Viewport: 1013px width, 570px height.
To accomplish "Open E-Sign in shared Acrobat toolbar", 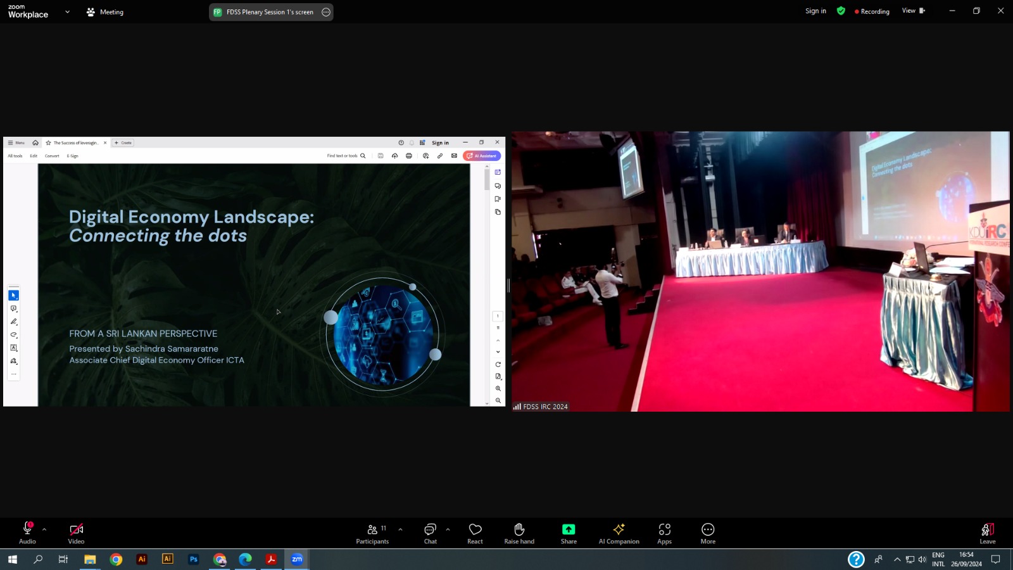I will (x=73, y=156).
